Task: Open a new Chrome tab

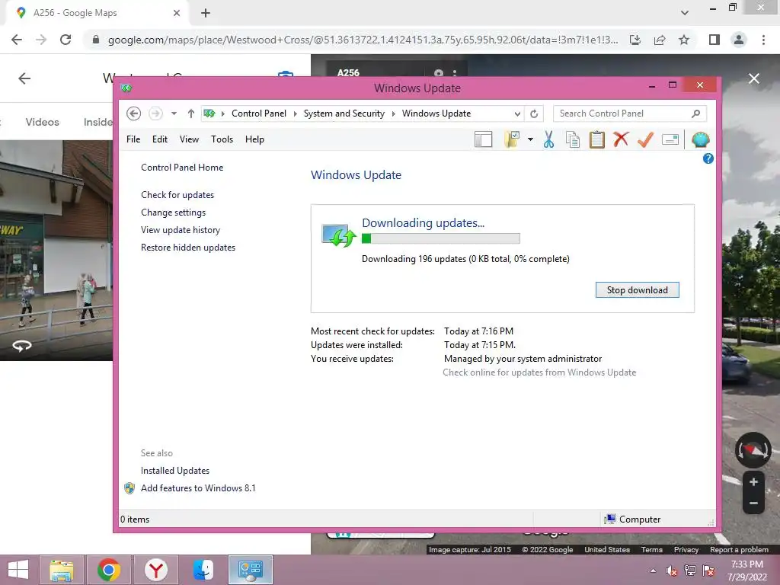Action: [x=206, y=13]
